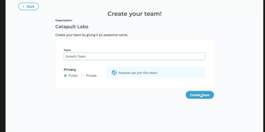Click the "Public" option label text
Viewport: 265px width, 132px height.
coord(73,76)
